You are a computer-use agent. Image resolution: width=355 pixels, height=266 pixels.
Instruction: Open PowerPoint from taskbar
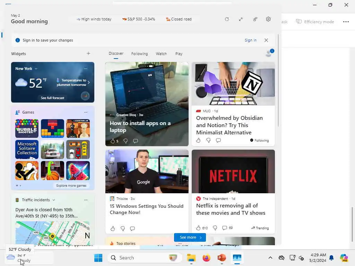222,258
